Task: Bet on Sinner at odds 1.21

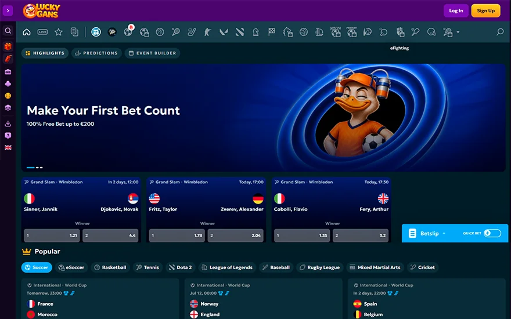Action: click(x=52, y=235)
